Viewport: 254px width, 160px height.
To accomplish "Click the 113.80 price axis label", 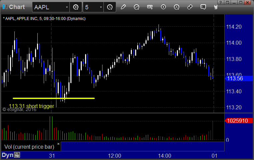I will click(234, 59).
